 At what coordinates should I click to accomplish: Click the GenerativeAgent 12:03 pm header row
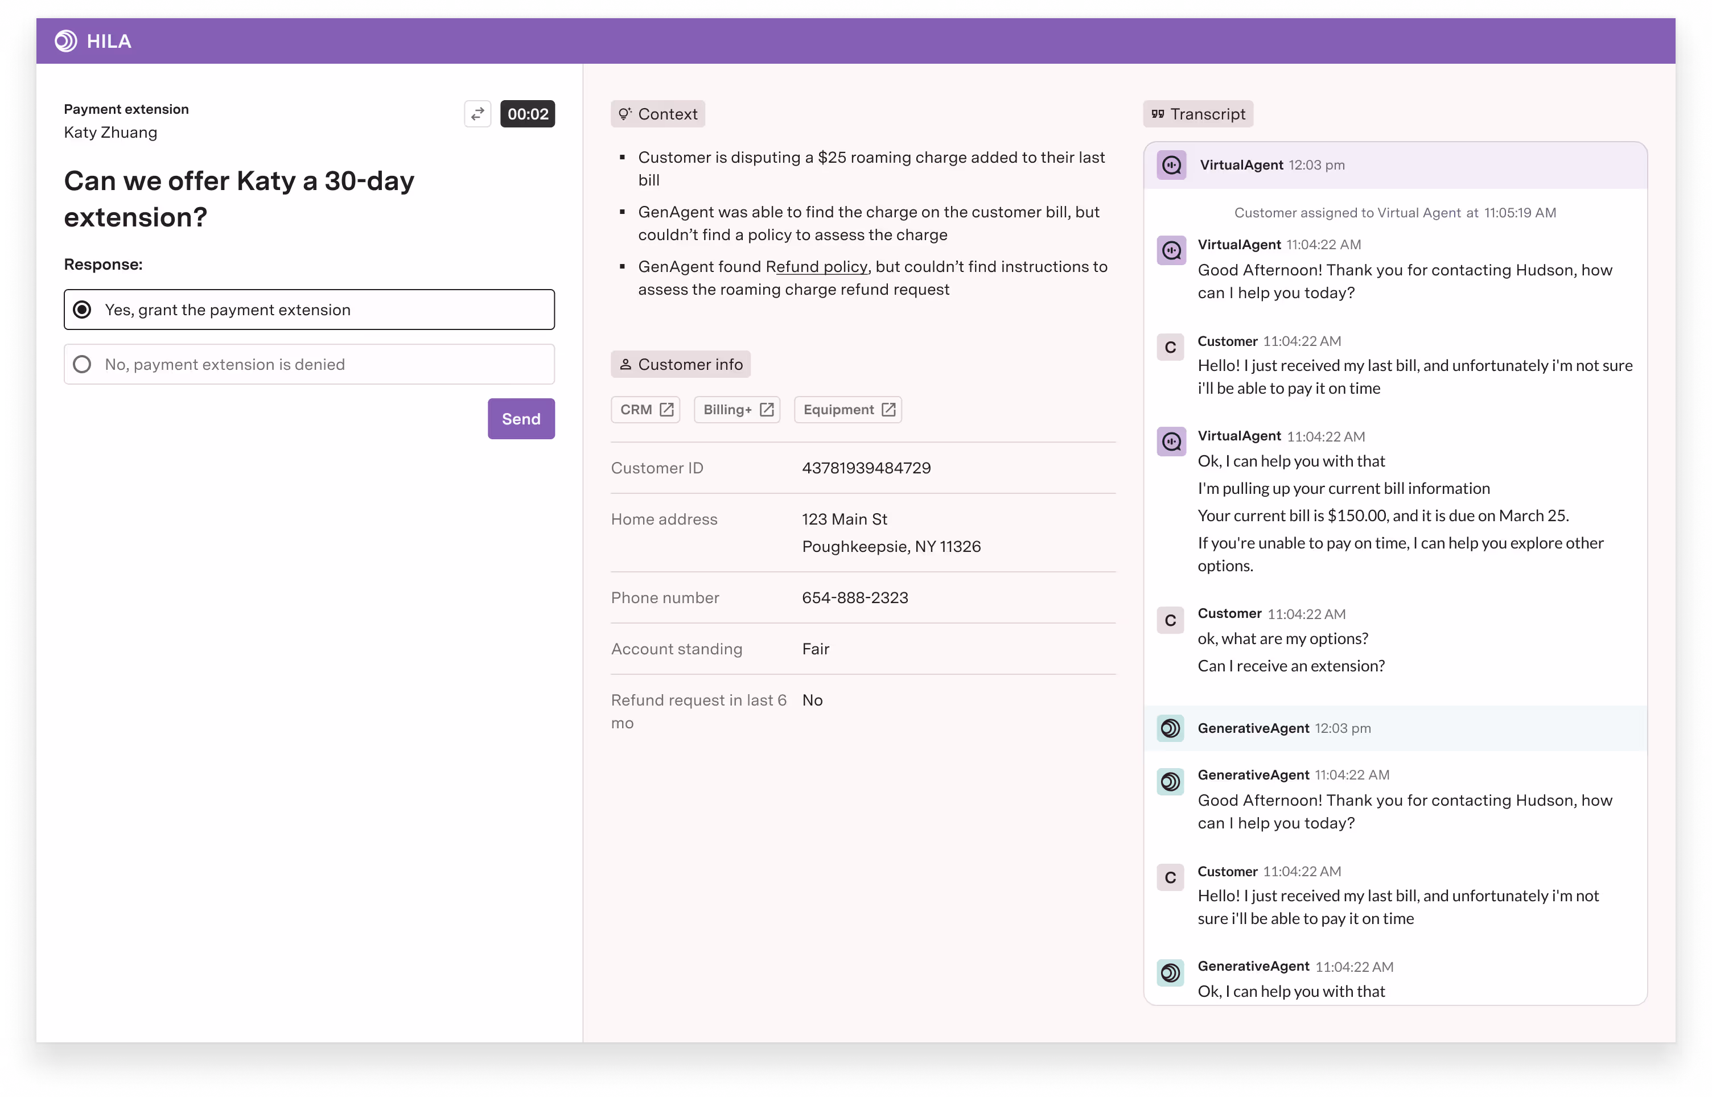1395,728
